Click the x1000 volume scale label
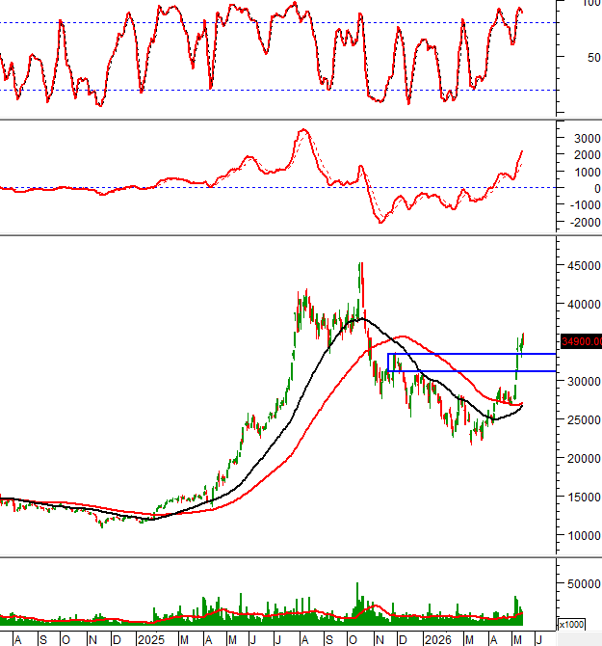The height and width of the screenshot is (646, 602). (x=571, y=624)
